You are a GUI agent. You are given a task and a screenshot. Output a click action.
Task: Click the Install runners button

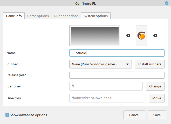click(x=150, y=64)
